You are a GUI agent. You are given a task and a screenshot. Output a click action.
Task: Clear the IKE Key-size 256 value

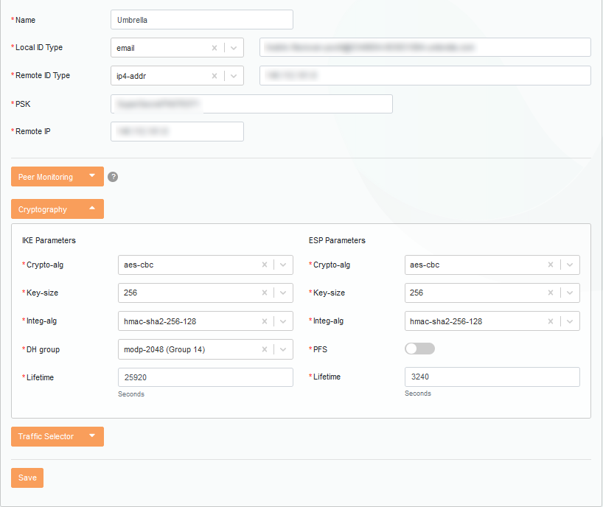pyautogui.click(x=264, y=293)
